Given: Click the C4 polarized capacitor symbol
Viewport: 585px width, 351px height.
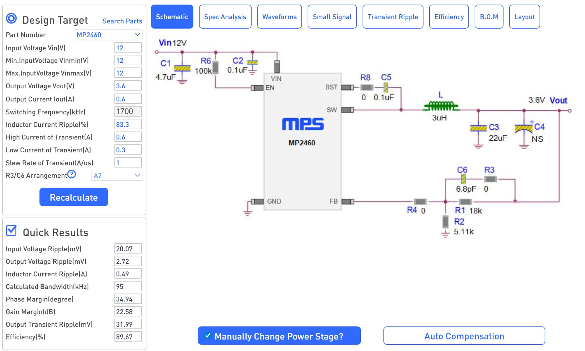Looking at the screenshot, I should pos(524,128).
